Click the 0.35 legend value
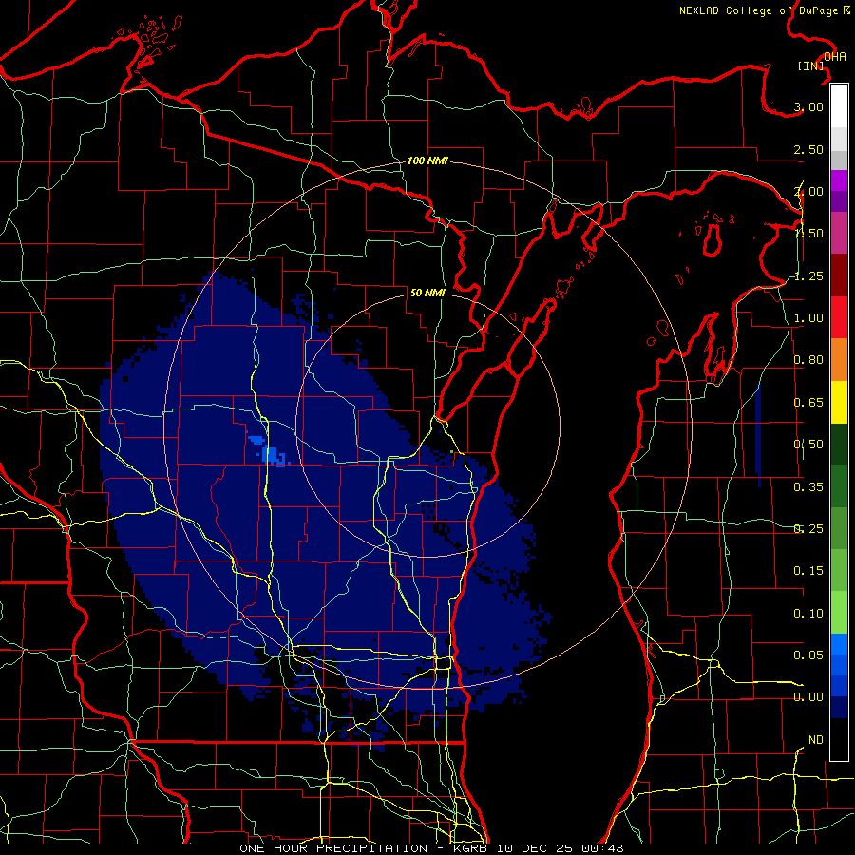The width and height of the screenshot is (855, 855). [808, 487]
